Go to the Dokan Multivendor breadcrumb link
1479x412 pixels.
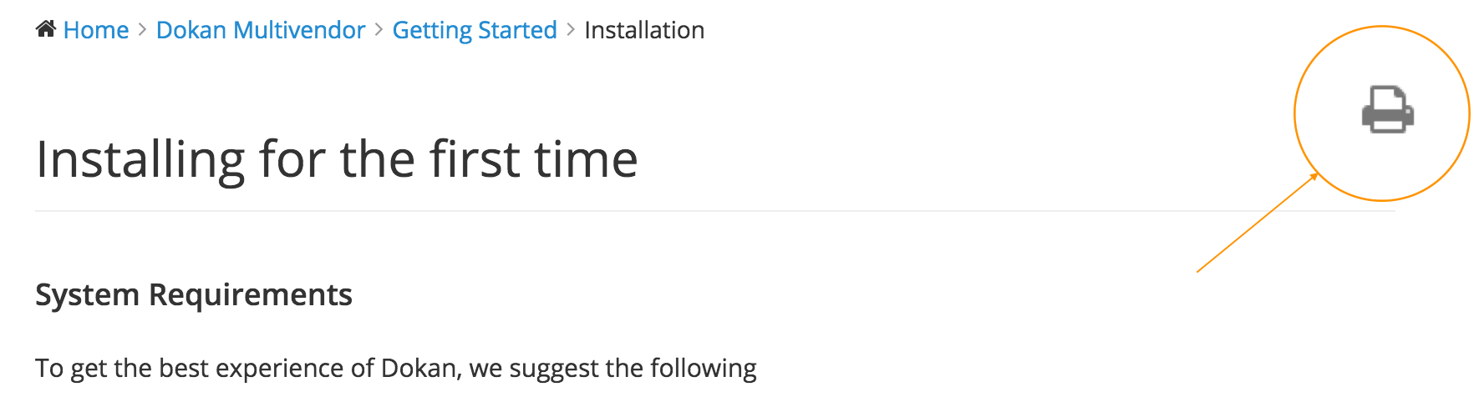tap(261, 30)
